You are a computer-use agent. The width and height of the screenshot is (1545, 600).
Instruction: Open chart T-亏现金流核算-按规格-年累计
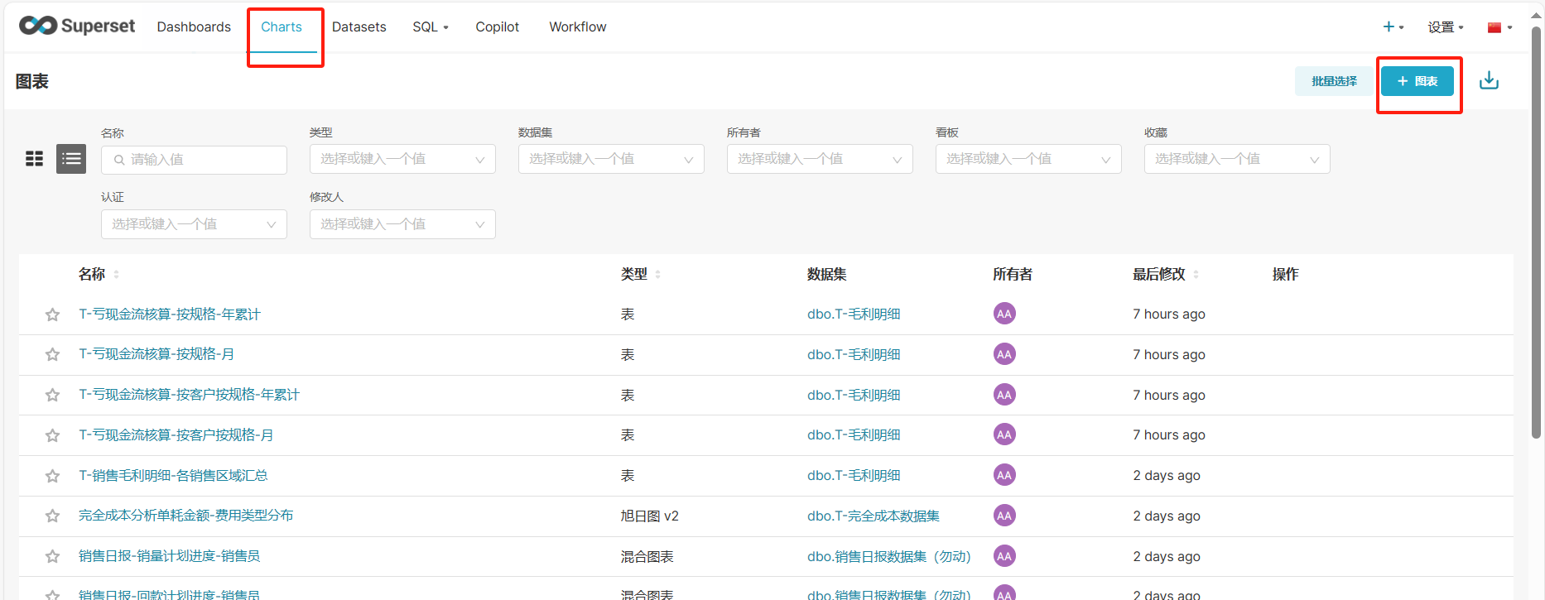coord(169,314)
